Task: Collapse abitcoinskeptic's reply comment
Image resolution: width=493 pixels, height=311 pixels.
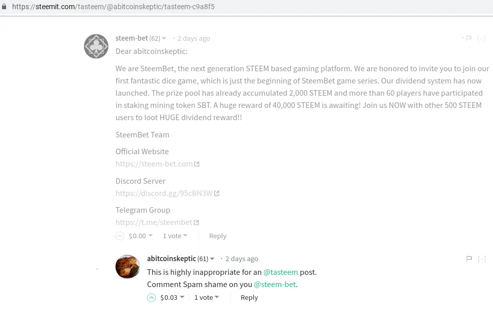Action: pyautogui.click(x=481, y=259)
